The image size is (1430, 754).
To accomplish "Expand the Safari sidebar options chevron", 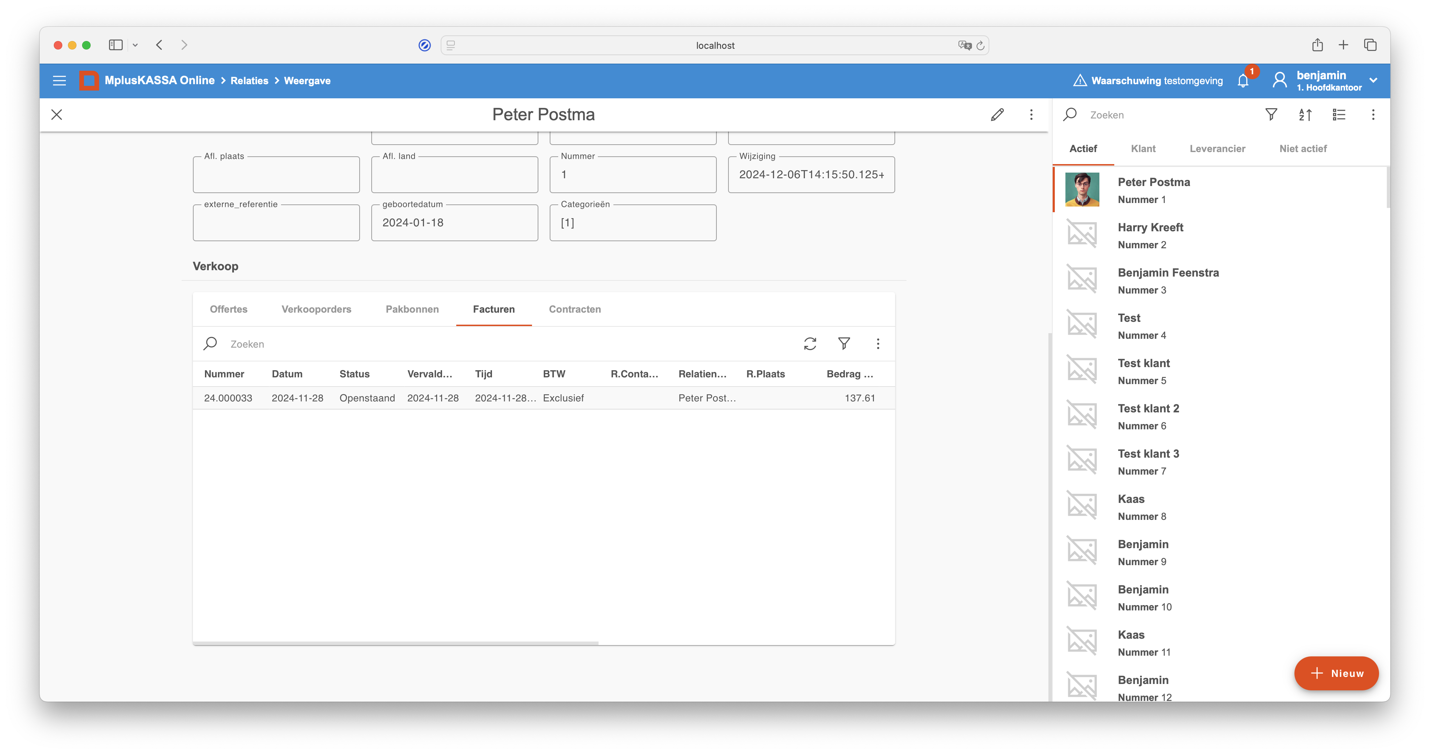I will 135,45.
